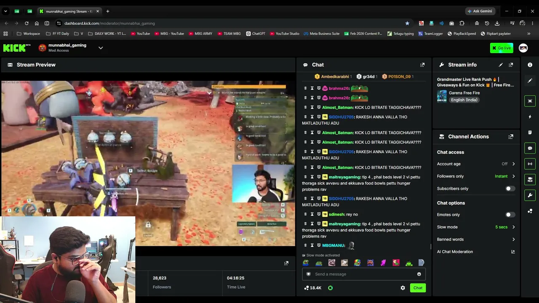This screenshot has width=539, height=303.
Task: Open the ChatGPT bookmark
Action: click(x=256, y=34)
